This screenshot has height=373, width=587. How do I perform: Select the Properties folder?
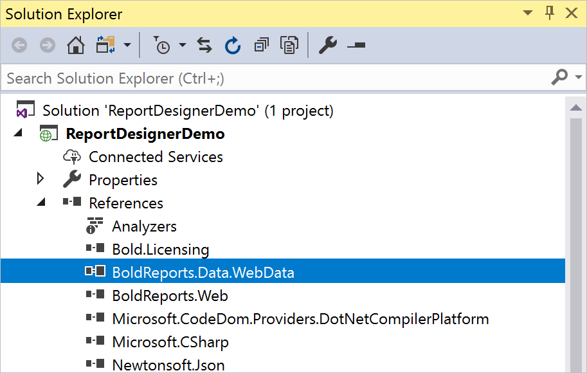click(x=123, y=180)
